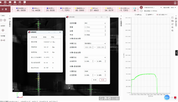Click the pause recording control

(x=172, y=97)
